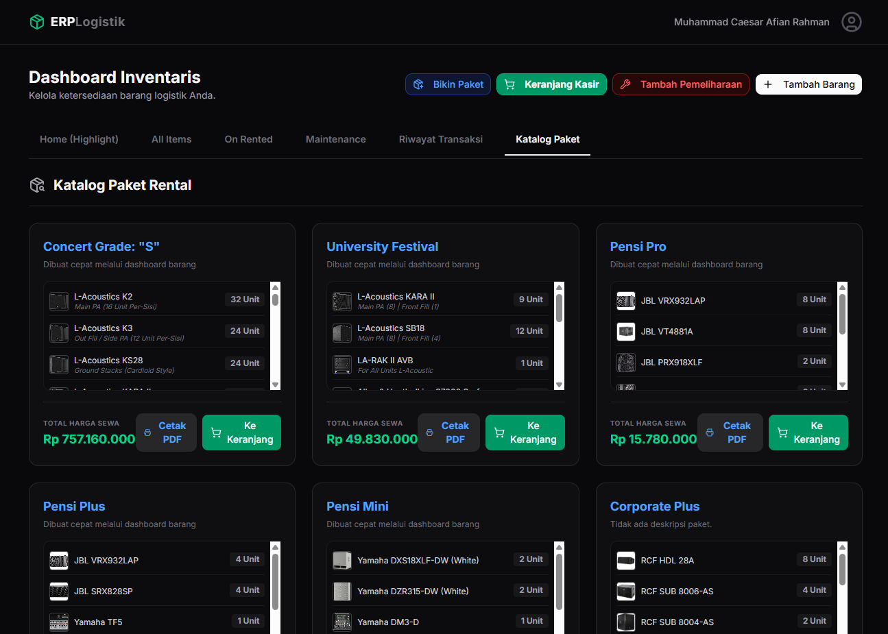The width and height of the screenshot is (888, 634).
Task: Click L-Acoustics KARA II thumbnail image
Action: pos(342,301)
